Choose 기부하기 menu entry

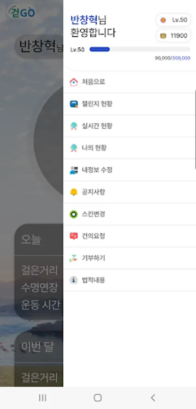(130, 258)
